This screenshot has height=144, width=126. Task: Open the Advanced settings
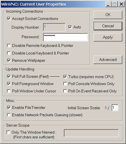point(108,60)
